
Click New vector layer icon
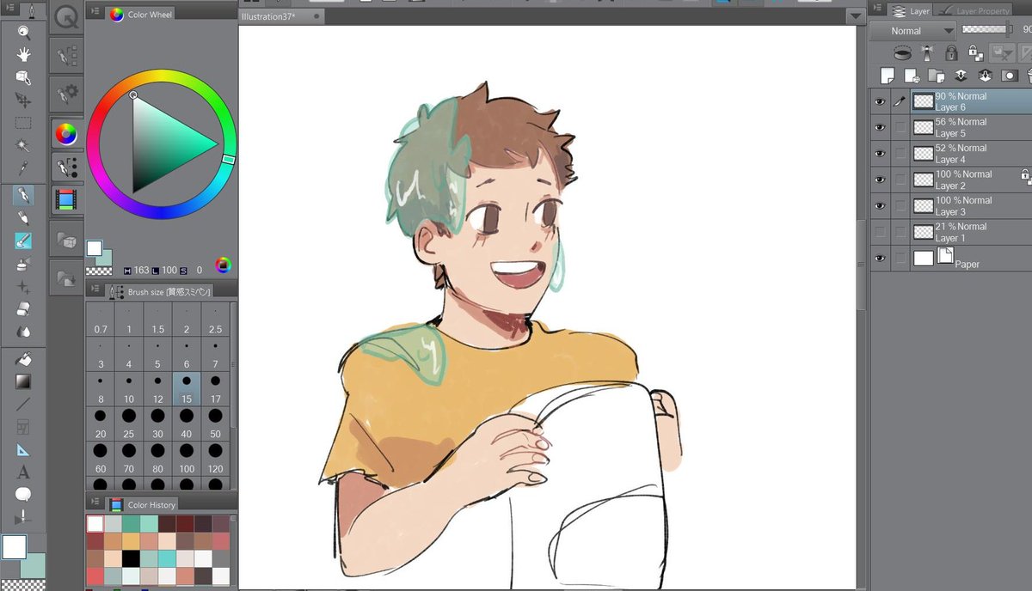coord(912,76)
